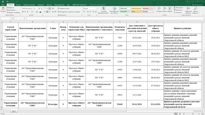Decrease decimal places
The image size is (205, 115).
pos(96,12)
